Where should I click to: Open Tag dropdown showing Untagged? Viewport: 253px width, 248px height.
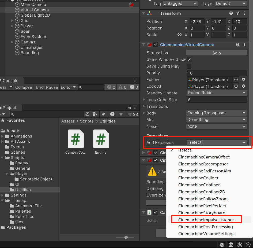[x=180, y=3]
